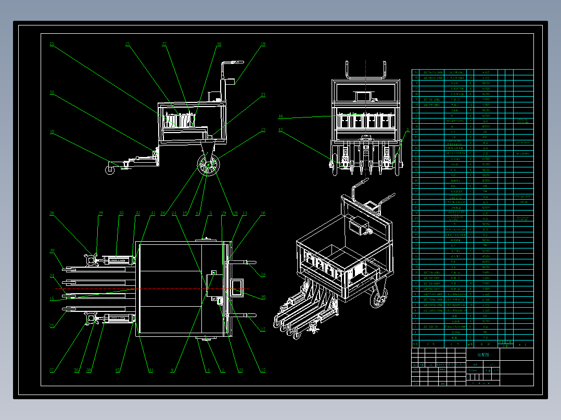
Task: Click callout number 39
Action: coord(100,213)
